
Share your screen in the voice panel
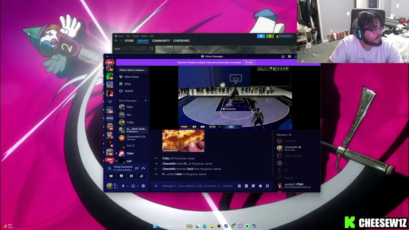click(121, 176)
